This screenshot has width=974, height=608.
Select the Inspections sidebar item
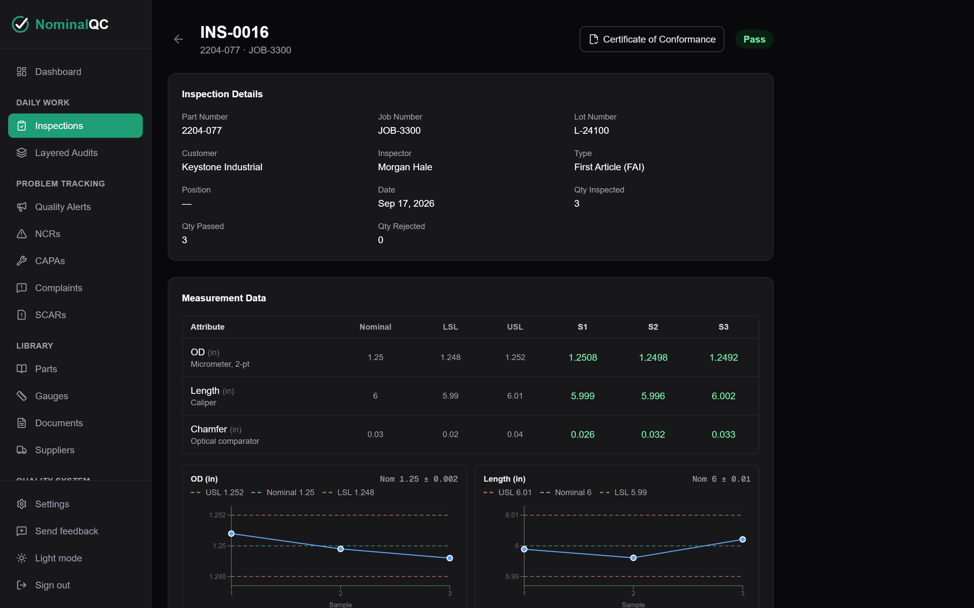75,126
